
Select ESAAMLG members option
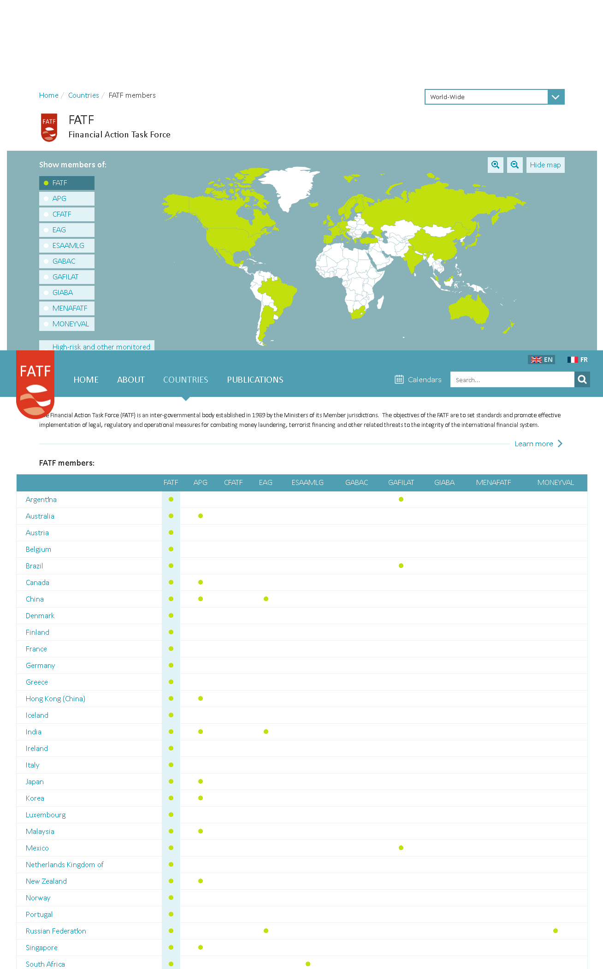pyautogui.click(x=67, y=246)
